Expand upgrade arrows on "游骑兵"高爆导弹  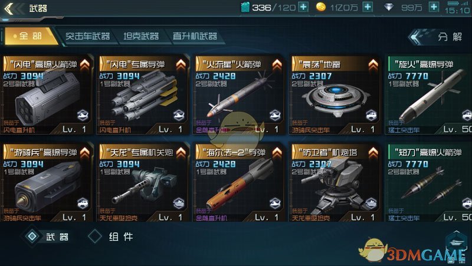pyautogui.click(x=84, y=153)
